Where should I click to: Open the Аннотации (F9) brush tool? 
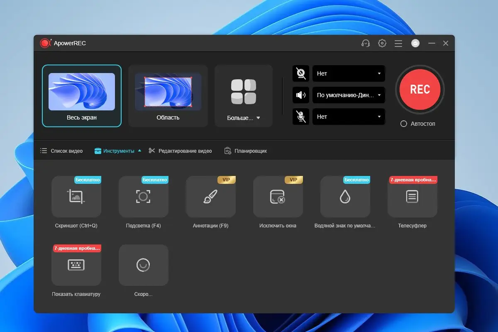211,197
